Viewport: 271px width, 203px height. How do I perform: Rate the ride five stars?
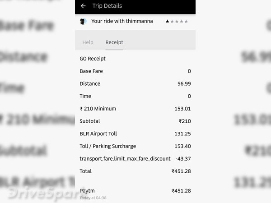pyautogui.click(x=186, y=21)
